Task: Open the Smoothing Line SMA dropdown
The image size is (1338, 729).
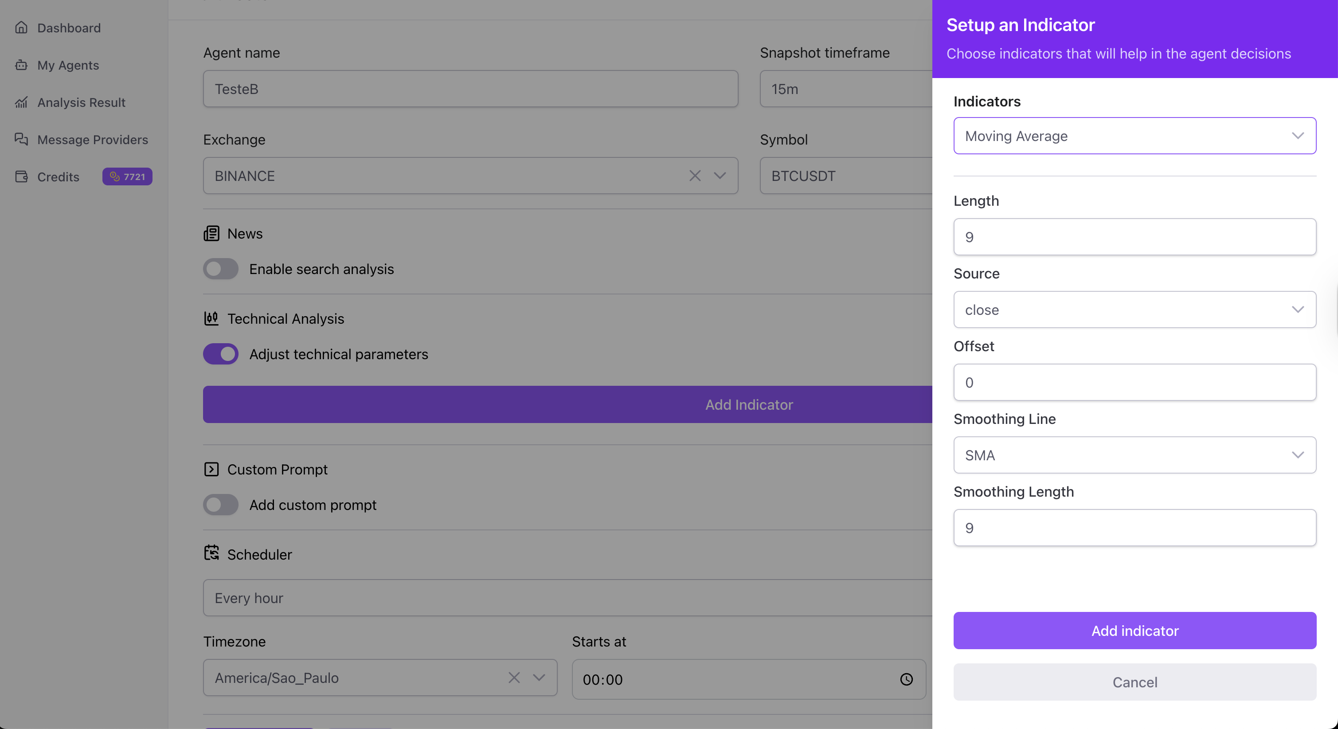Action: 1135,455
